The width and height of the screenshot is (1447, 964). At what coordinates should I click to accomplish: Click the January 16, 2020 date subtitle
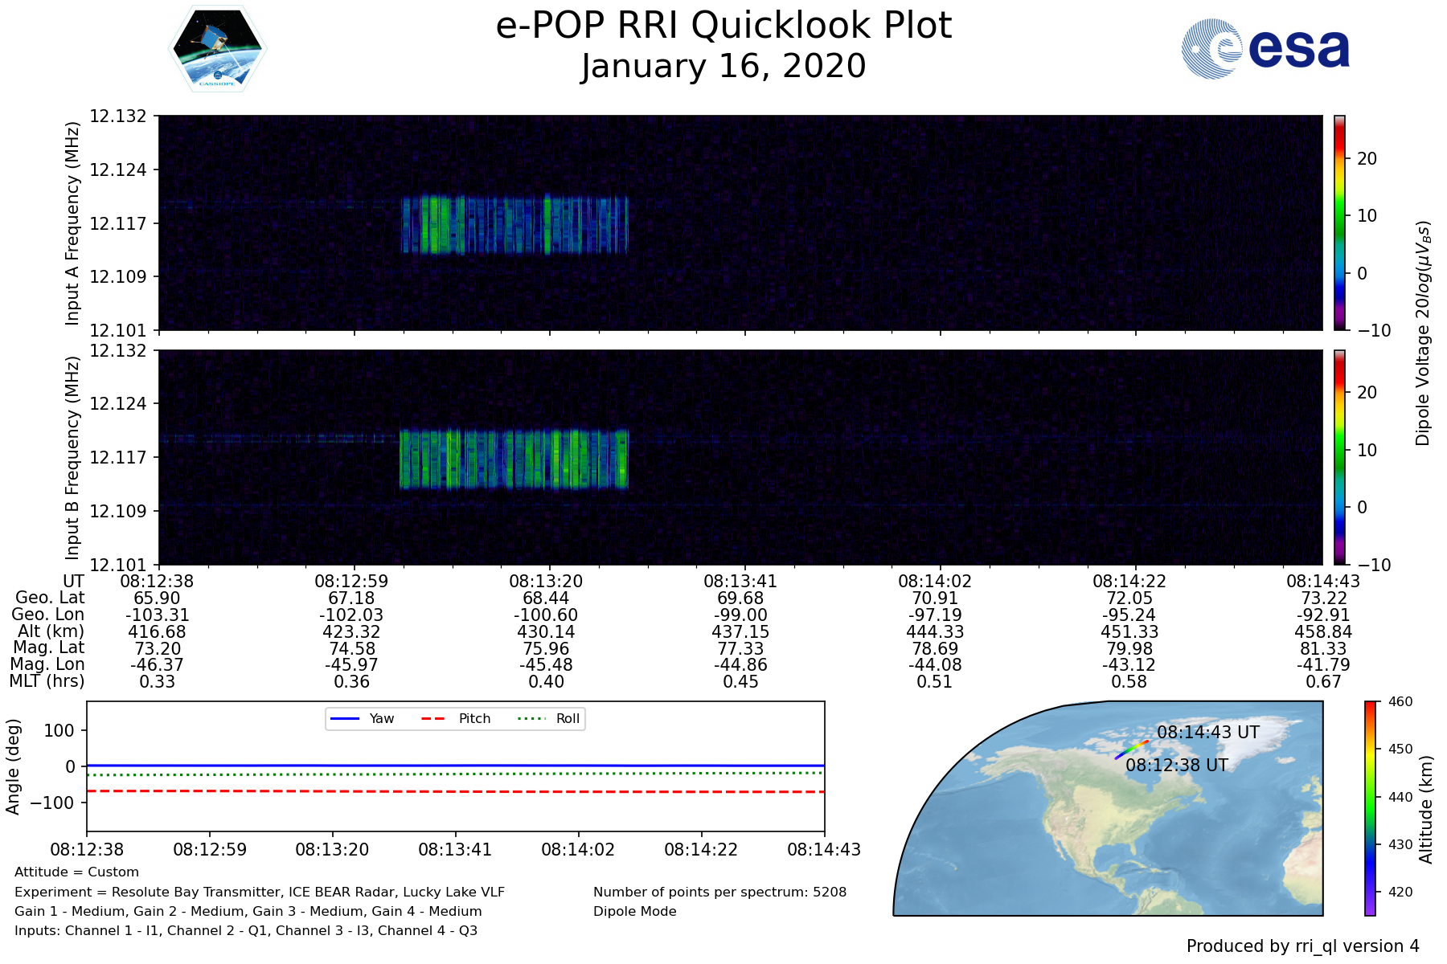[723, 66]
